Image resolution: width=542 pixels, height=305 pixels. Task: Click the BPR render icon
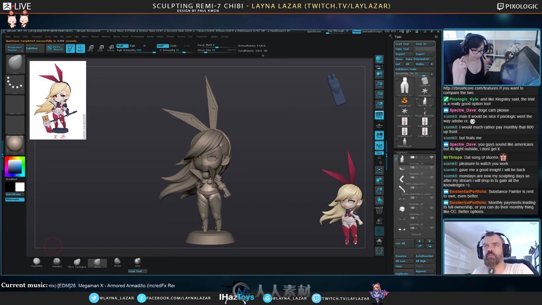[379, 60]
